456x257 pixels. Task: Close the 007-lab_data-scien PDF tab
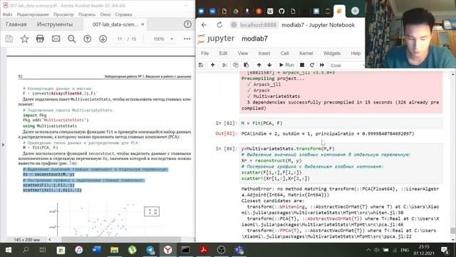[x=142, y=24]
